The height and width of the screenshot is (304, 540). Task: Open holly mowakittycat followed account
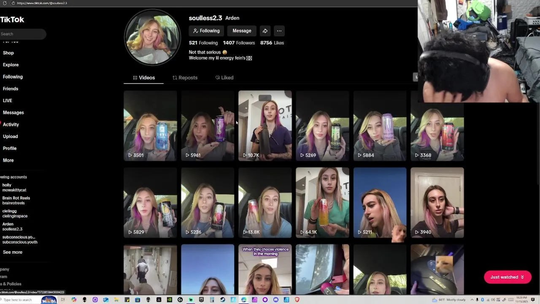(x=14, y=187)
